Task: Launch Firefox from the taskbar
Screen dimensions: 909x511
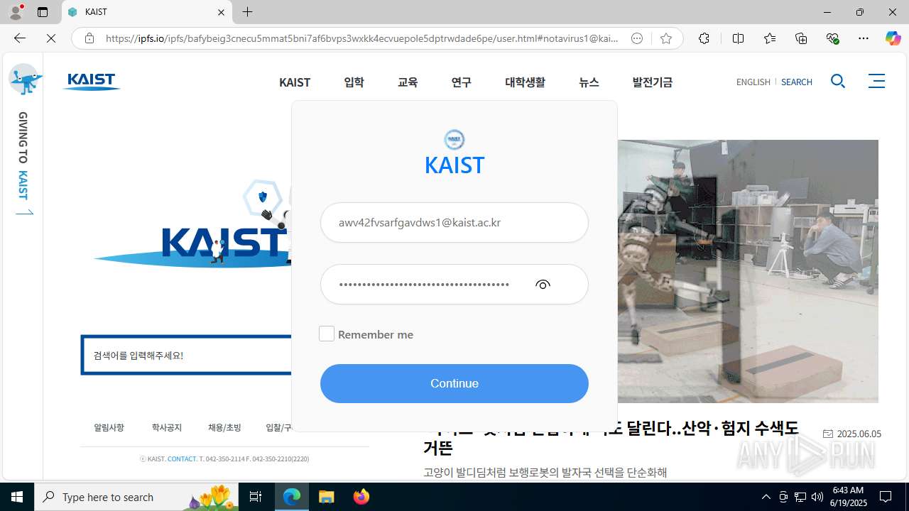Action: 361,497
